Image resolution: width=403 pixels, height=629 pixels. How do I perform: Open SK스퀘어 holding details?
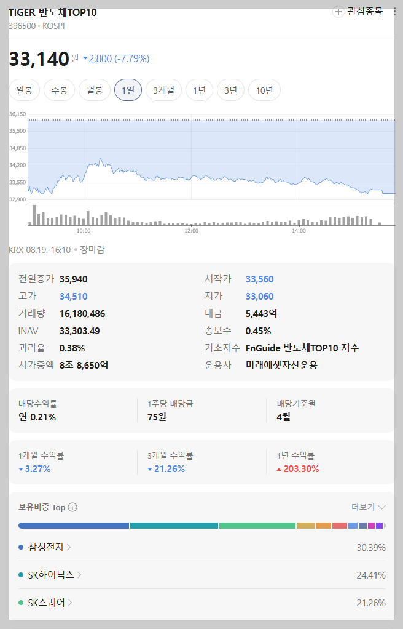tap(50, 603)
